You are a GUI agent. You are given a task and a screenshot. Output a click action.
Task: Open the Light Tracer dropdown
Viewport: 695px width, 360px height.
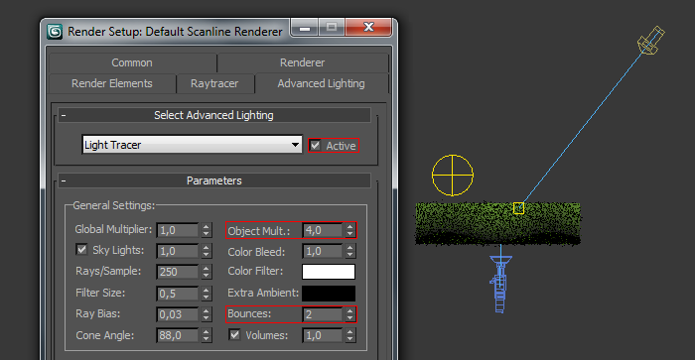pos(192,145)
